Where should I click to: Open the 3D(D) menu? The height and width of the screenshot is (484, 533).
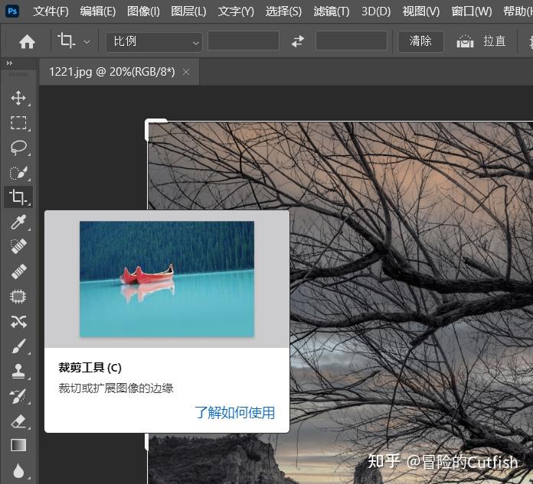coord(376,11)
